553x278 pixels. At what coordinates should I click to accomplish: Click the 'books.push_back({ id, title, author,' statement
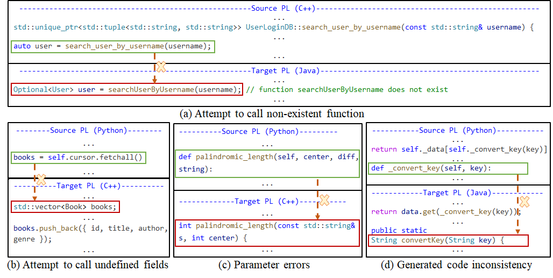tap(91, 229)
